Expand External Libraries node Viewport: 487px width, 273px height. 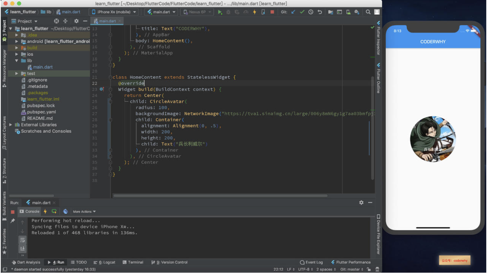click(x=11, y=125)
